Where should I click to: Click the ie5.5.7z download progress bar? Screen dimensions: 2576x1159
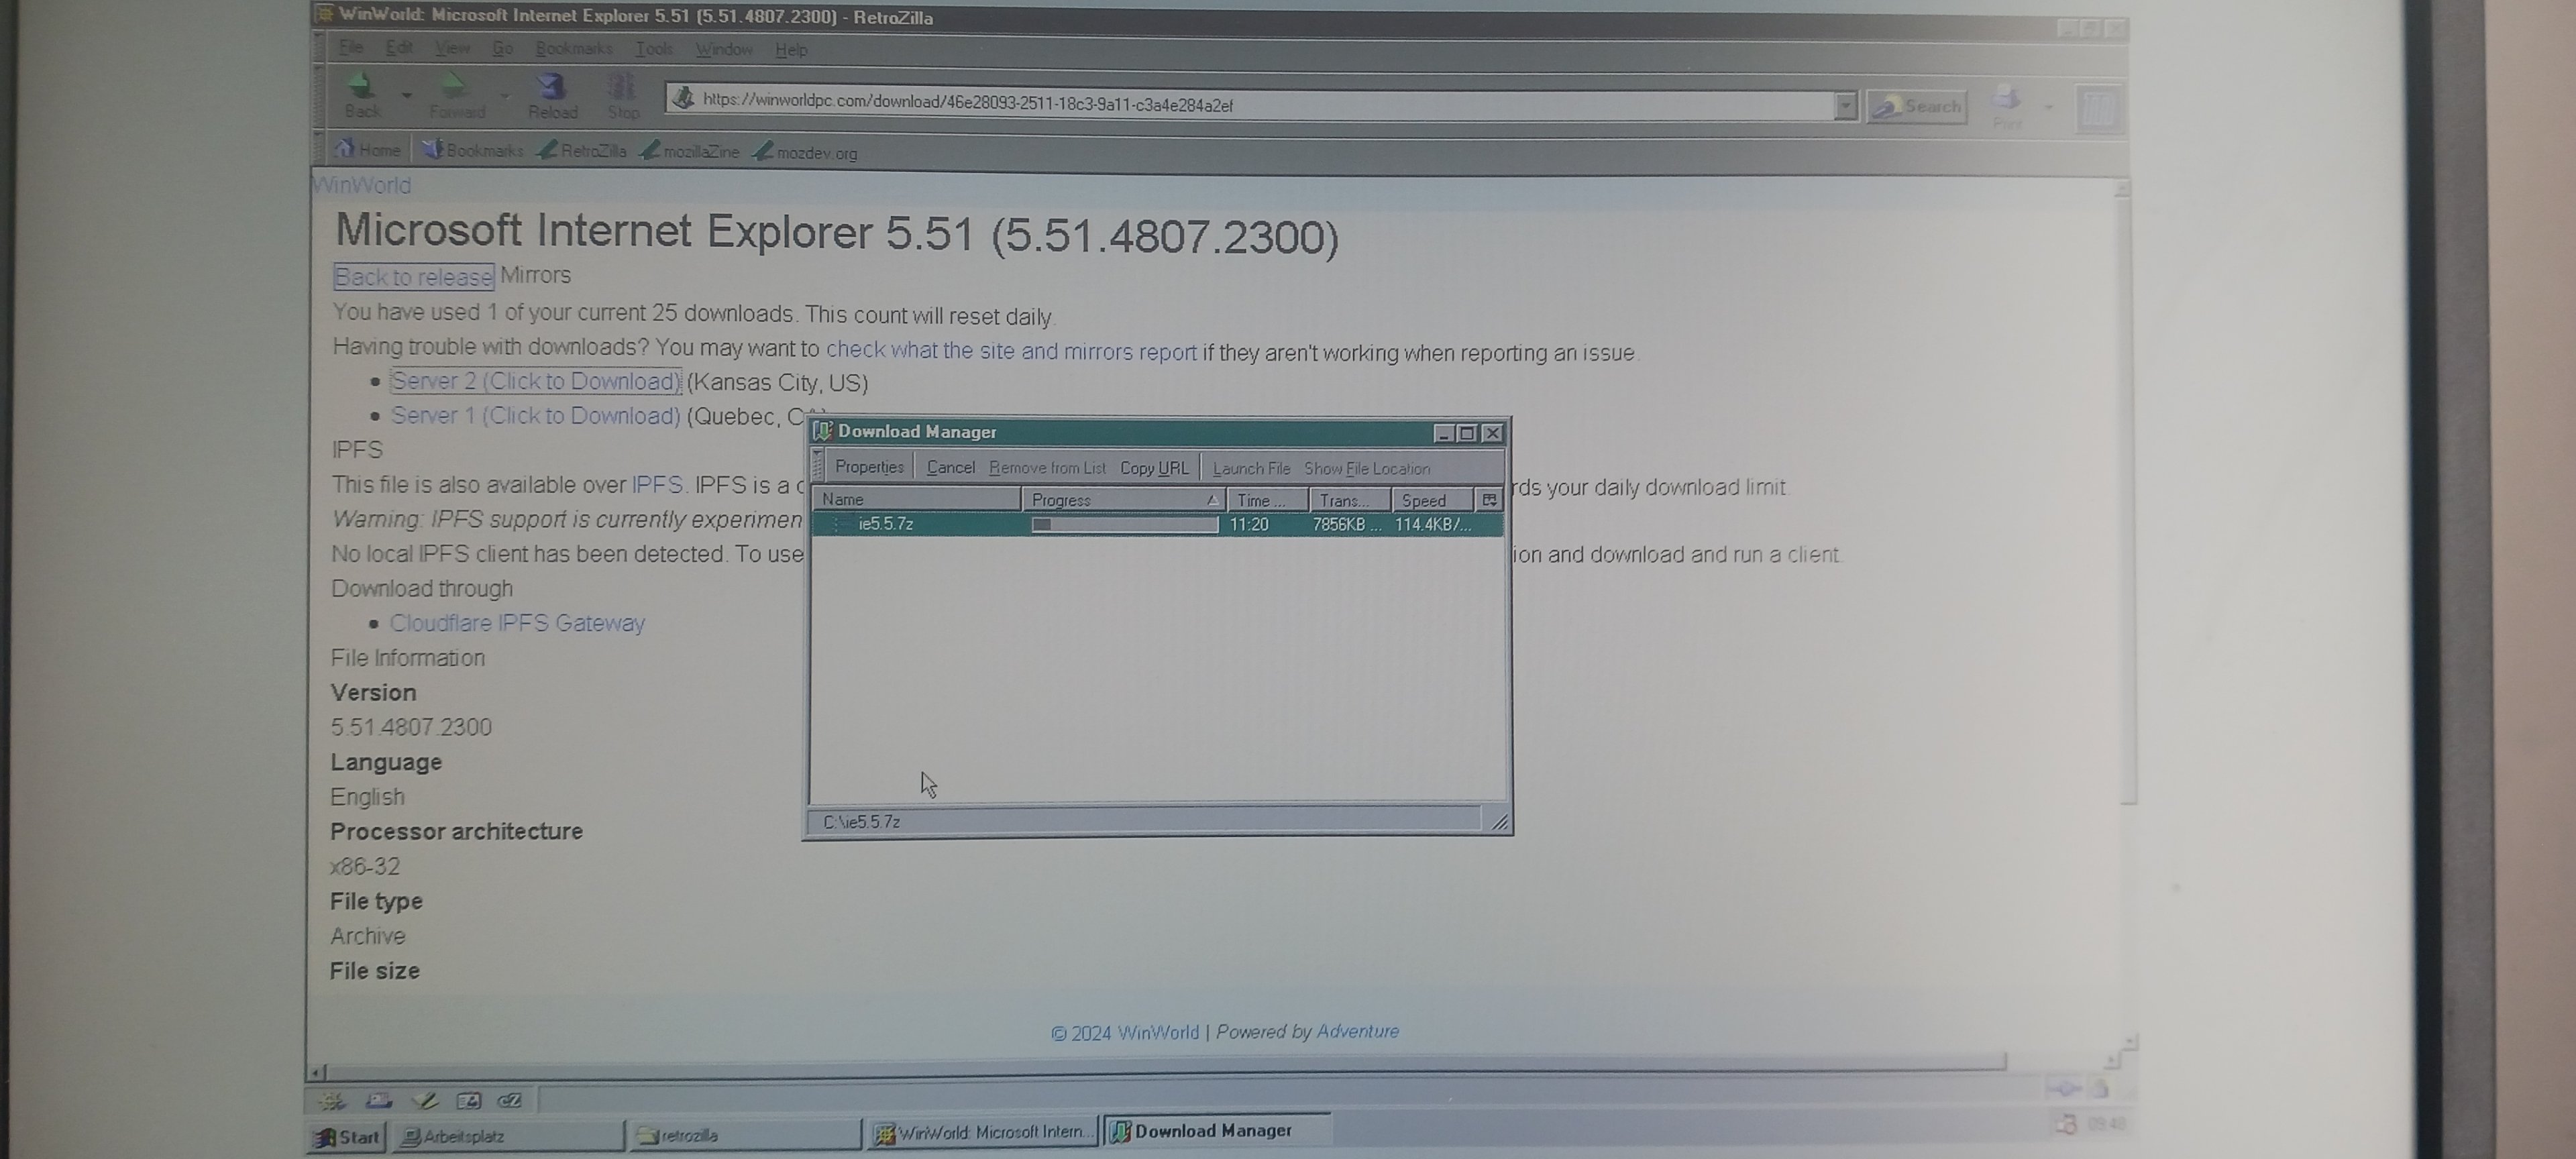coord(1124,524)
